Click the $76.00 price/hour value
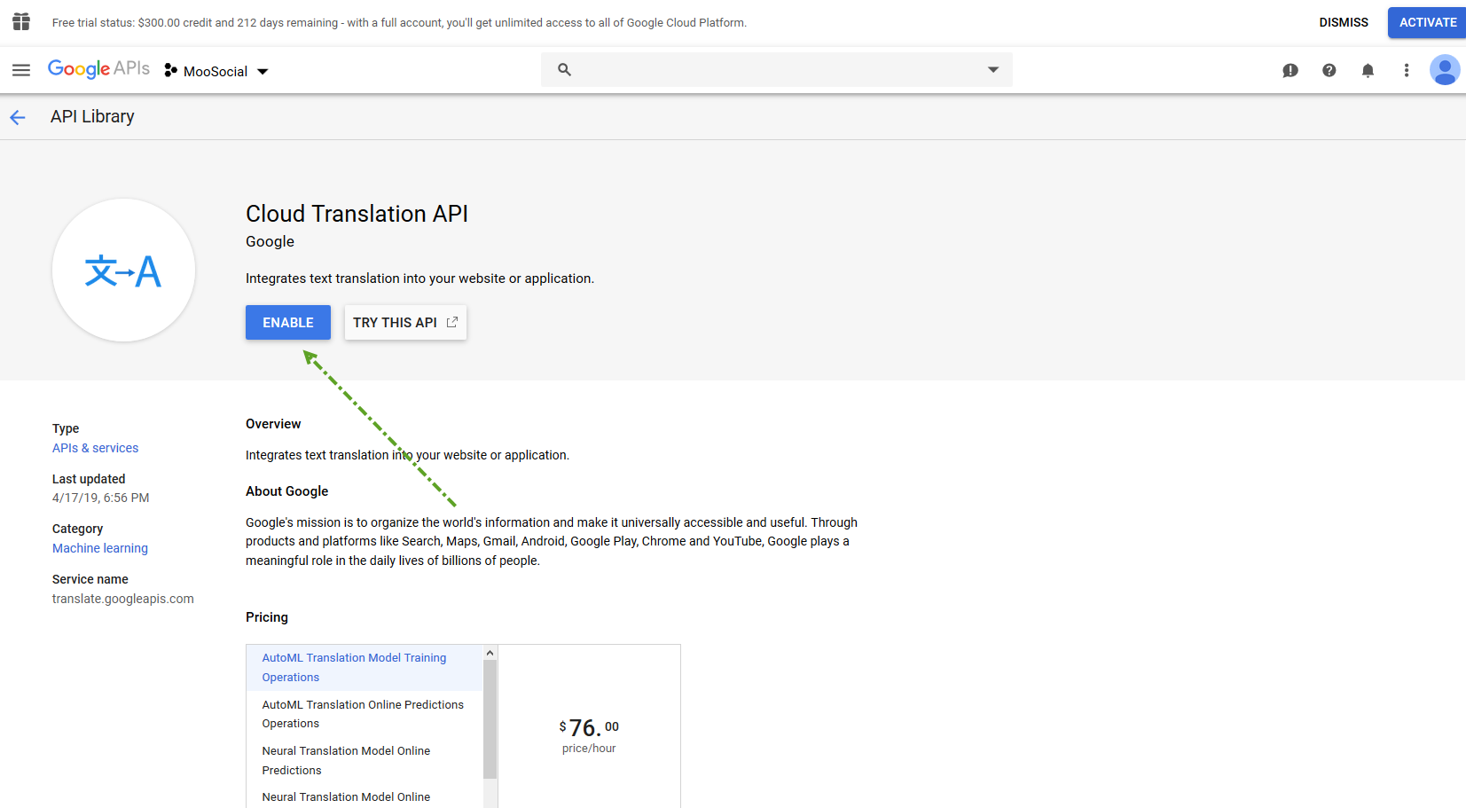Screen dimensions: 1466x808 589,735
